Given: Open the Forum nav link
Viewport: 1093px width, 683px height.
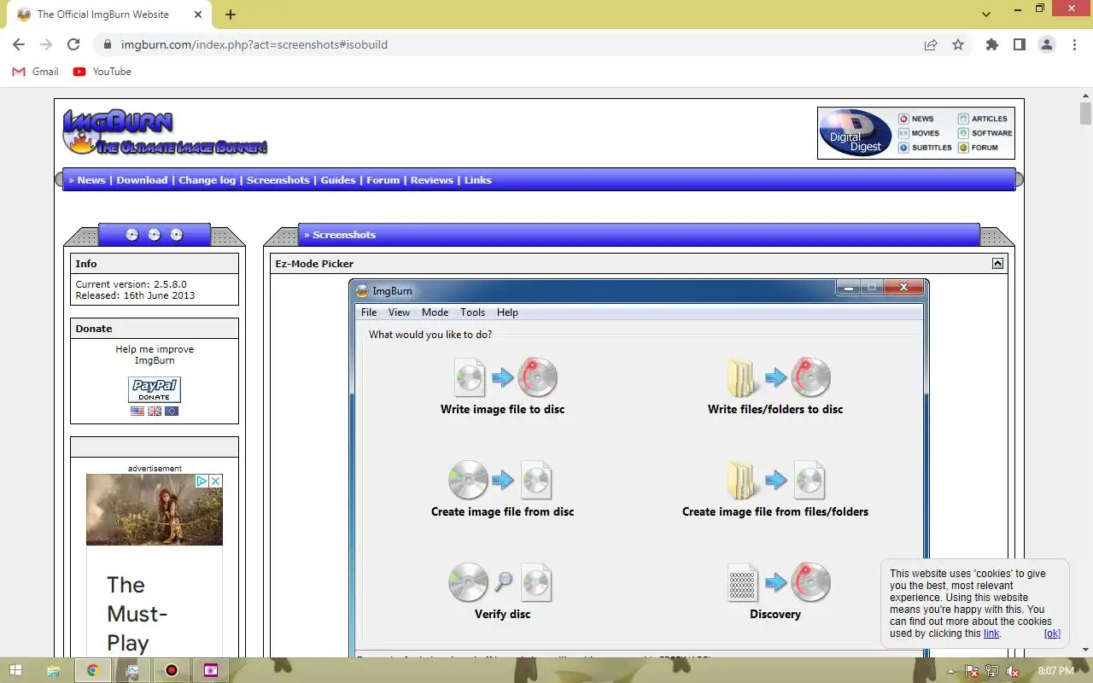Looking at the screenshot, I should 383,180.
